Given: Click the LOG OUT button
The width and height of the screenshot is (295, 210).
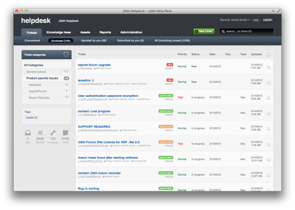Looking at the screenshot, I should 268,20.
